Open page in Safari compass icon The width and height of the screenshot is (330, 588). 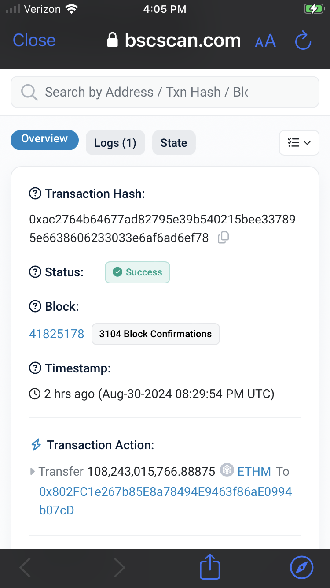coord(301,567)
